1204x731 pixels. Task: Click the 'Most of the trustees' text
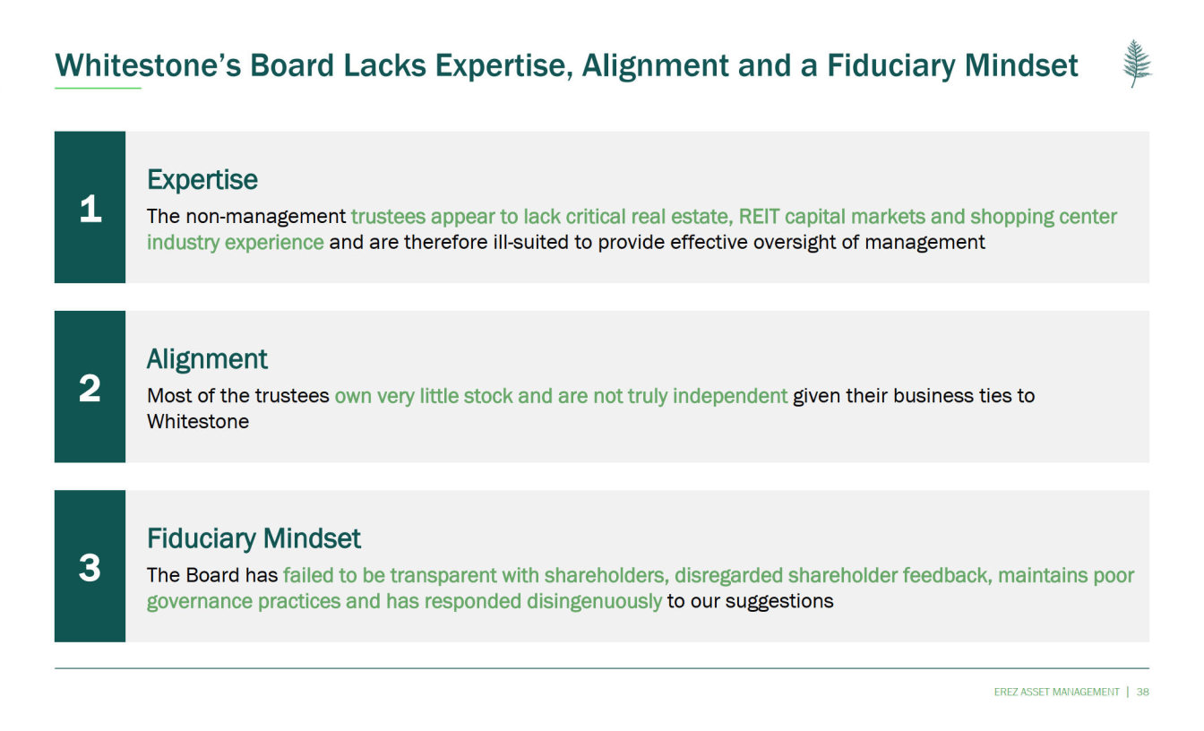238,396
